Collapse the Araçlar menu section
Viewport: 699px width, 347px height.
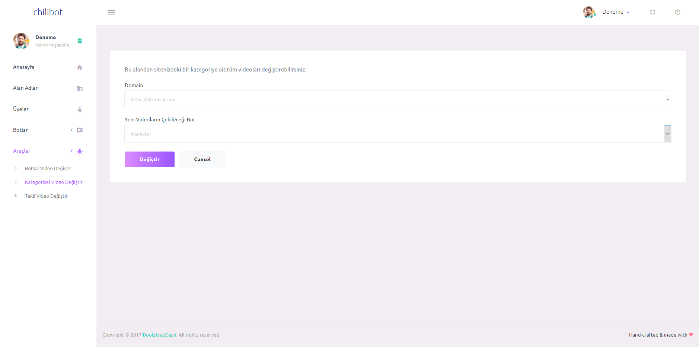[x=22, y=151]
